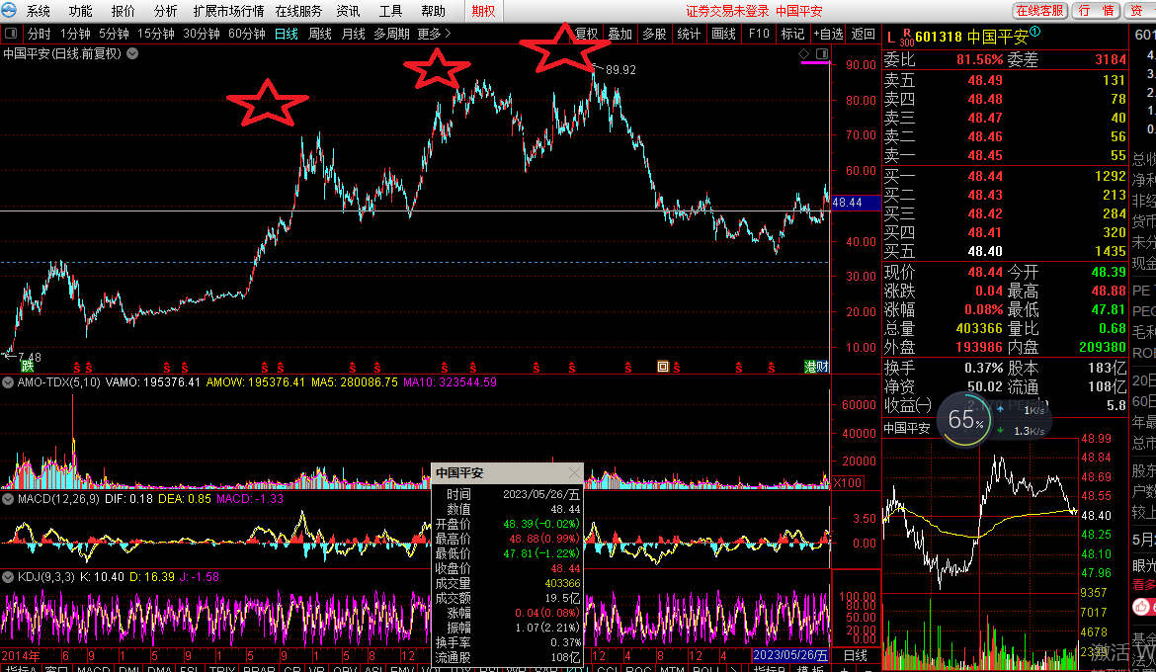Click the 返回 button

[x=863, y=34]
